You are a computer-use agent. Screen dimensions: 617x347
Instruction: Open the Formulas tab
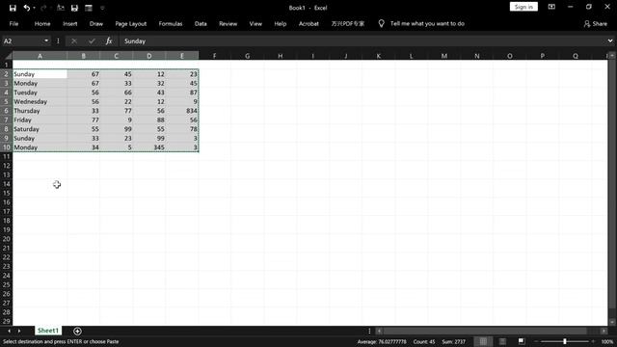click(x=171, y=23)
